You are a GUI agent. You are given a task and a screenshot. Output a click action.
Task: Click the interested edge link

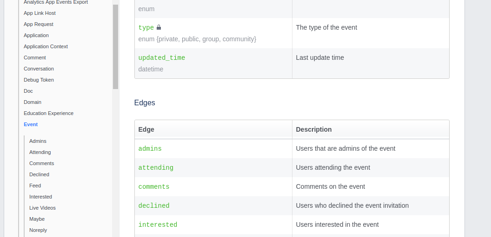point(158,225)
